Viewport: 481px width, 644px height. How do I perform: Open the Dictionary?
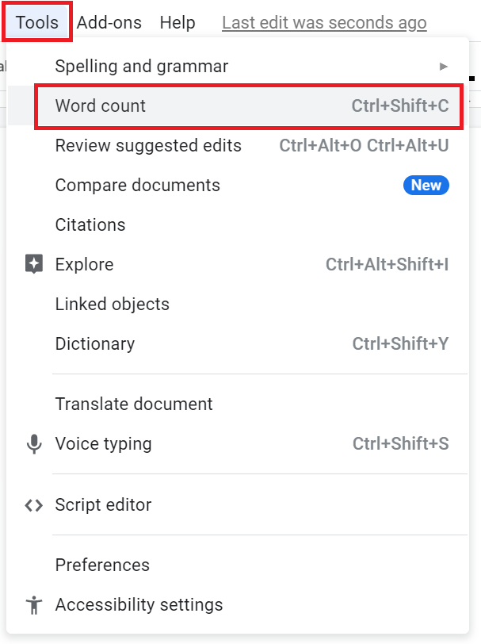click(x=95, y=344)
